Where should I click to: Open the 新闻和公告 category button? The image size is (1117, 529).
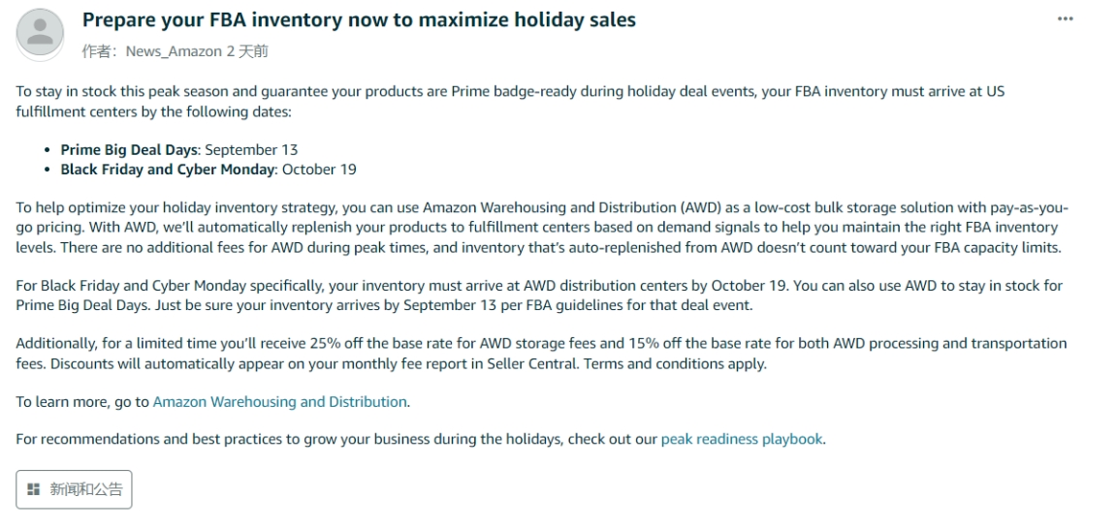(74, 489)
